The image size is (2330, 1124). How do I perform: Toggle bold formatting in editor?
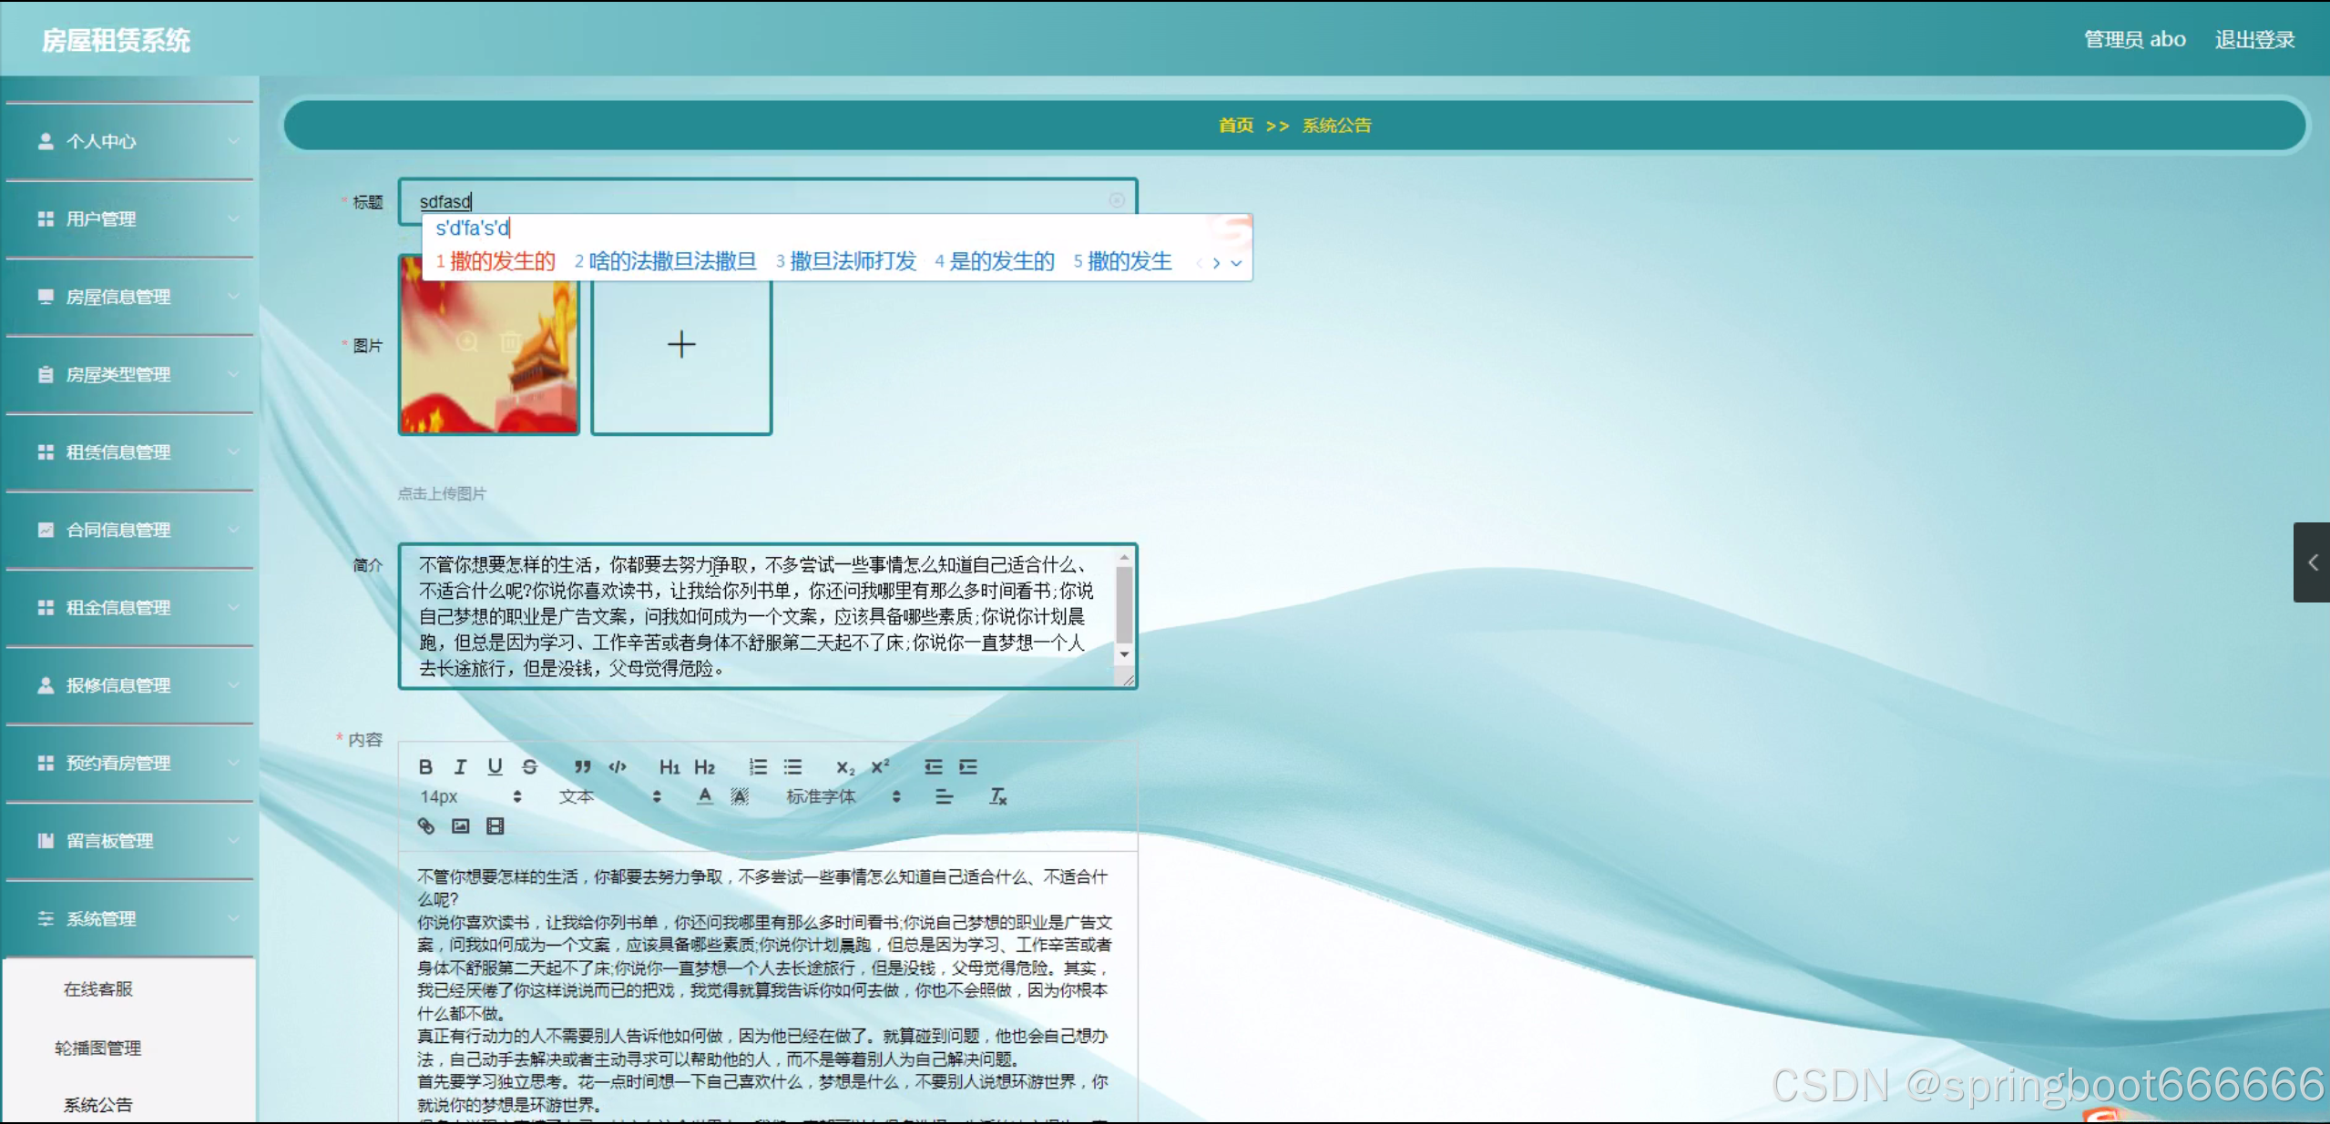coord(425,766)
